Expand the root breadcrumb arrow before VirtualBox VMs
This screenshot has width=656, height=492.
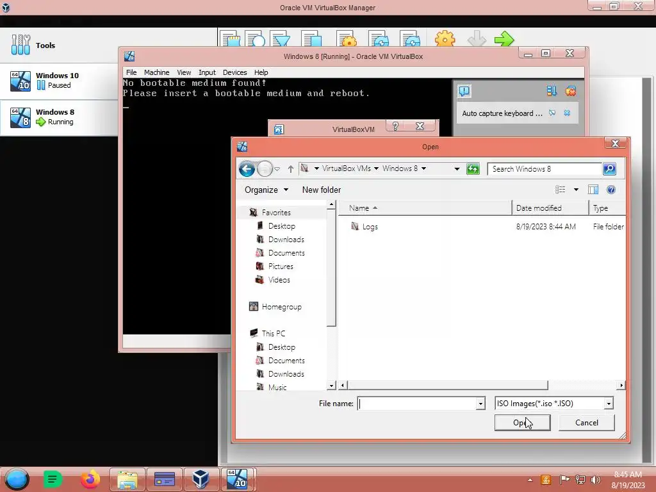click(316, 168)
